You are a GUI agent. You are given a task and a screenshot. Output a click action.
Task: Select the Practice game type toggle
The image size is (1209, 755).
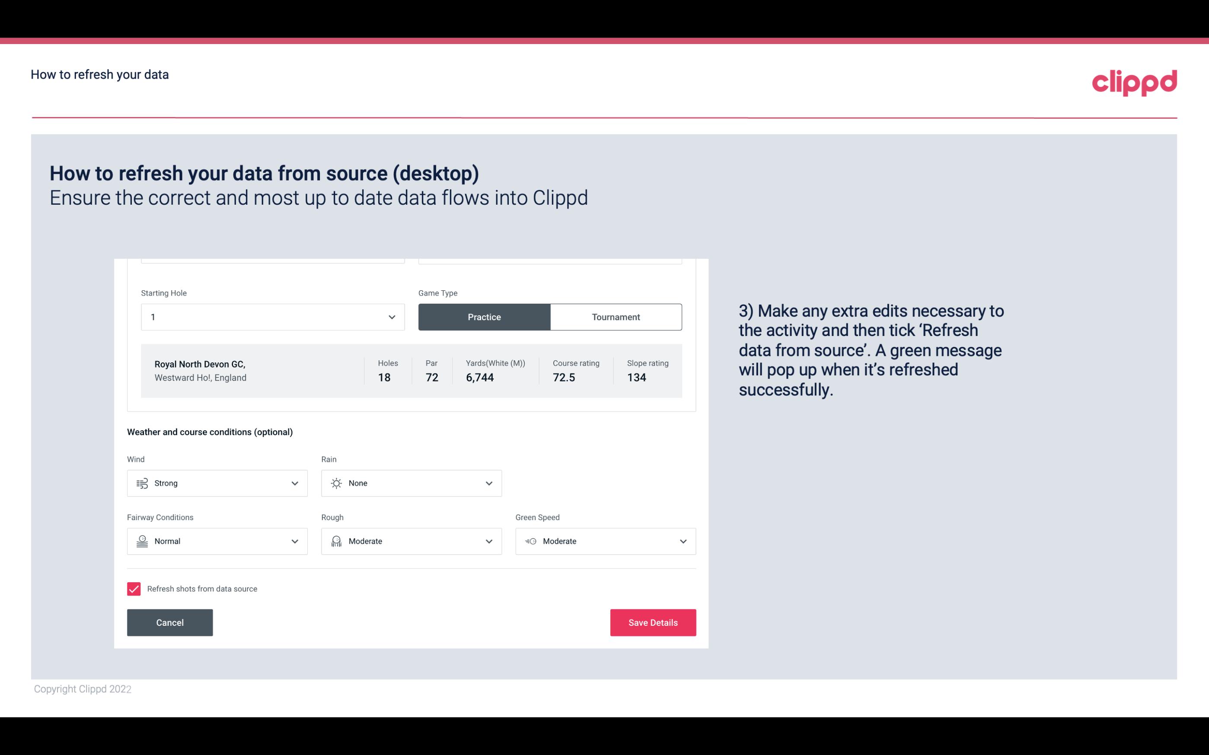tap(484, 317)
